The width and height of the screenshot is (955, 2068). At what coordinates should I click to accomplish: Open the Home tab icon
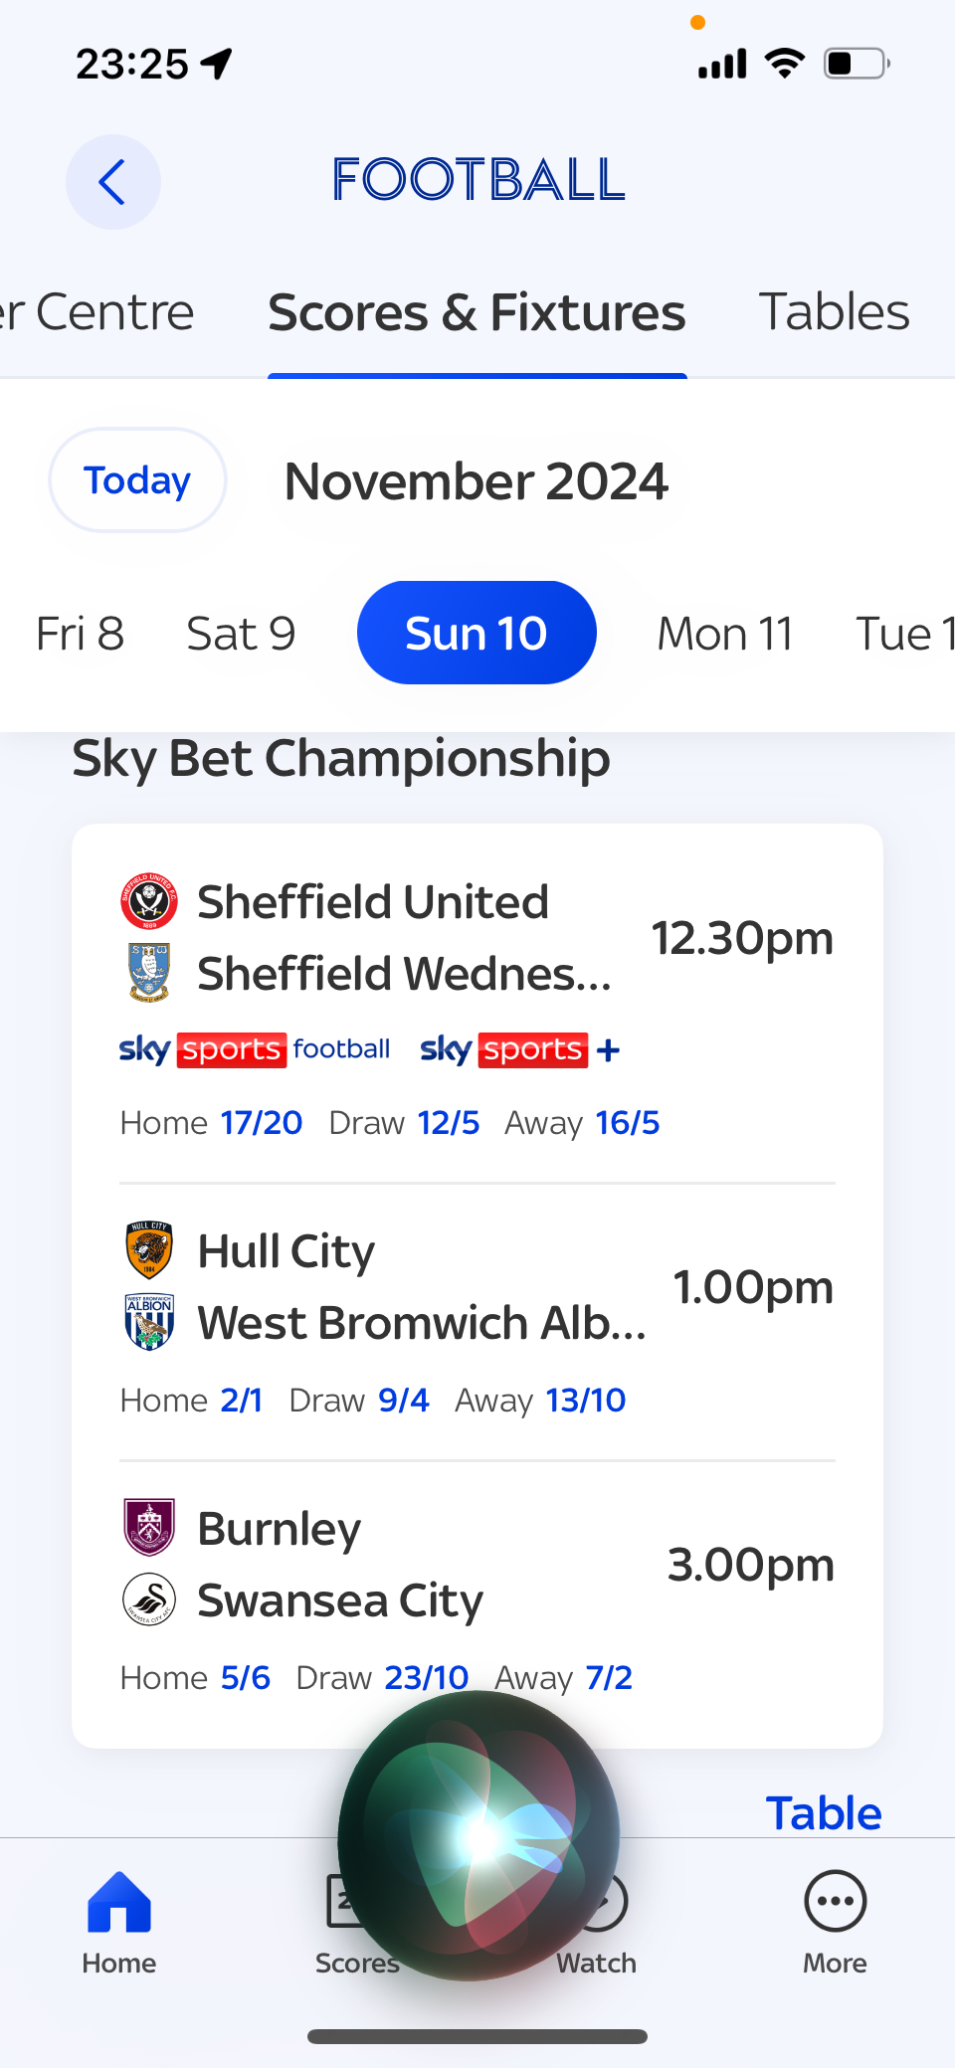119,1902
